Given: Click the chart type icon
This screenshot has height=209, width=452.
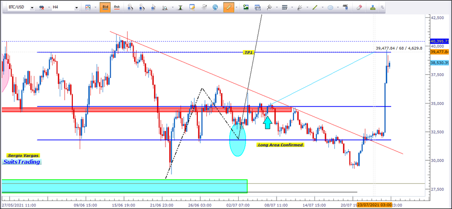Looking at the screenshot, I should (x=88, y=7).
